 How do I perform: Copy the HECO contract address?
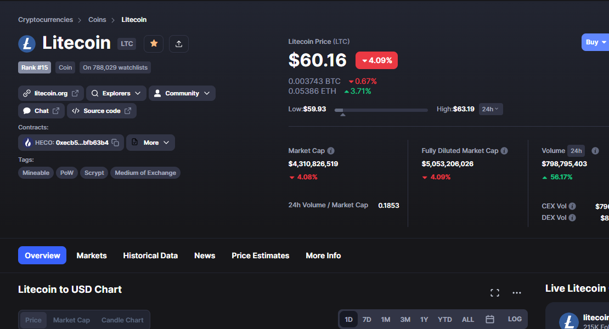coord(115,143)
